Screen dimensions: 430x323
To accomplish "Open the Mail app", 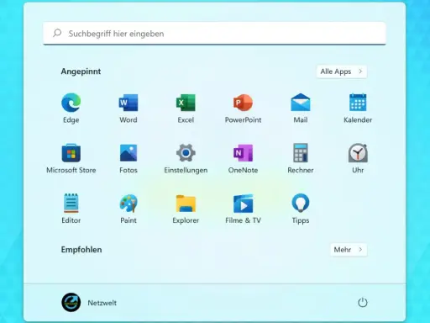I will tap(301, 108).
